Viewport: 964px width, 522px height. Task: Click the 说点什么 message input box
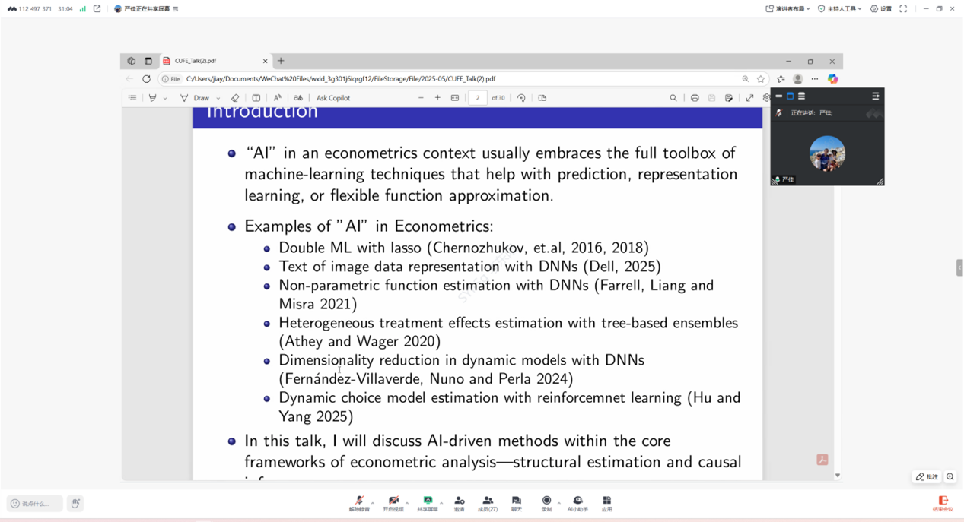point(35,503)
